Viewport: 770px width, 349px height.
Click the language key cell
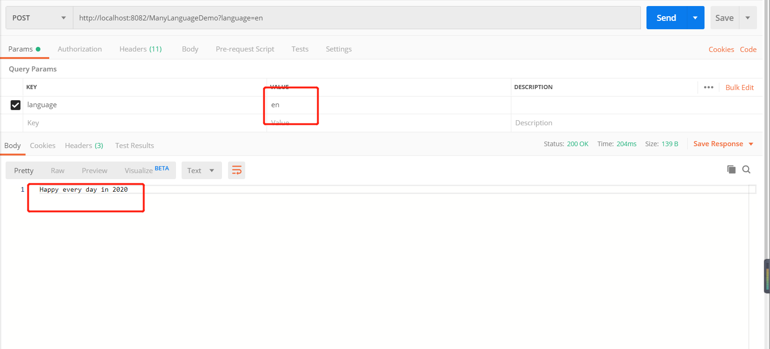coord(145,105)
